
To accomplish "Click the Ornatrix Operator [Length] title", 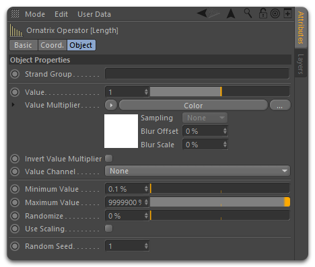I will click(72, 30).
